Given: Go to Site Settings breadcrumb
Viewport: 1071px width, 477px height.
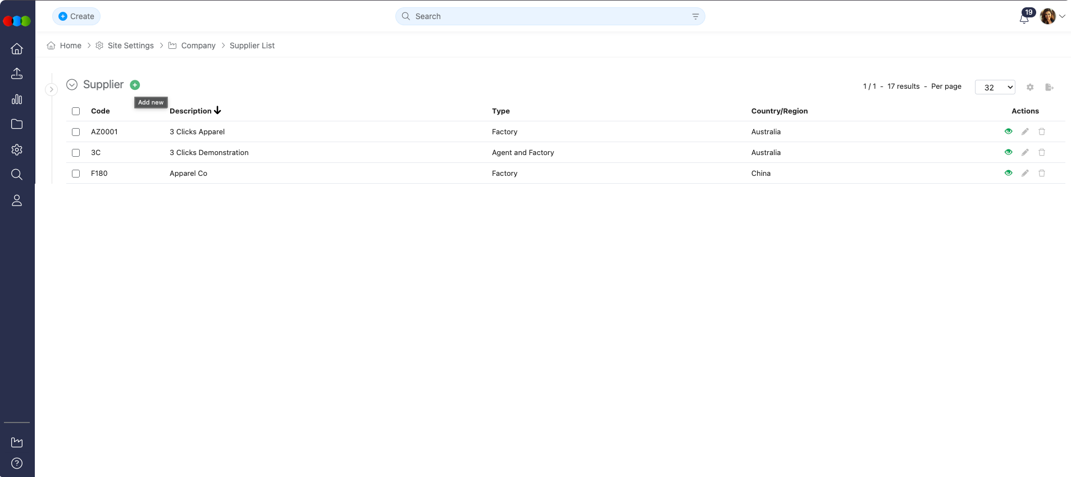Looking at the screenshot, I should coord(130,46).
